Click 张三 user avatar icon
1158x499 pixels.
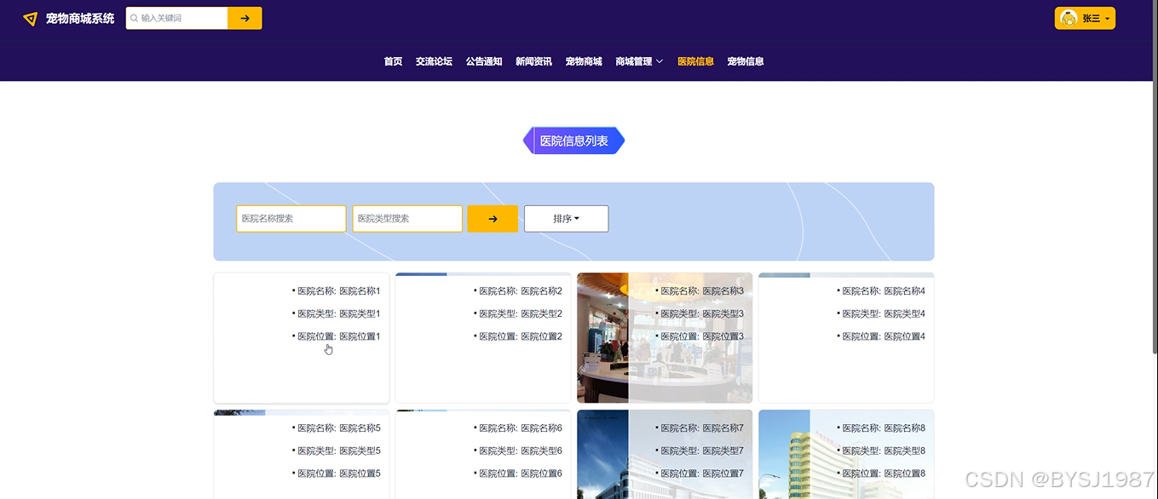click(1069, 18)
